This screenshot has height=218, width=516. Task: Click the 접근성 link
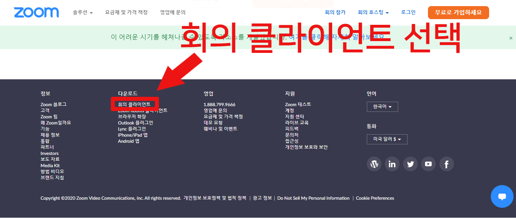pyautogui.click(x=292, y=141)
